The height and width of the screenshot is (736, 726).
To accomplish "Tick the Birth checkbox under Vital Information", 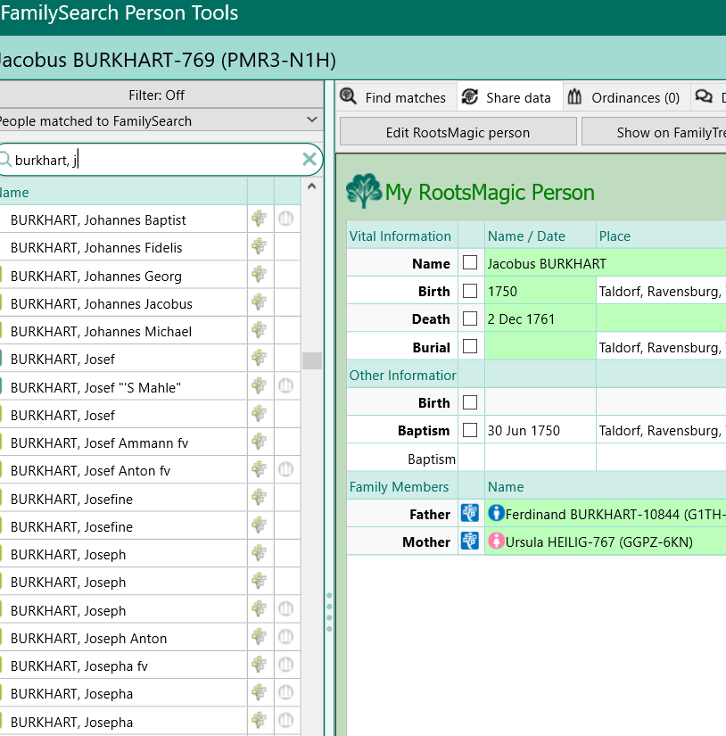I will pos(470,291).
